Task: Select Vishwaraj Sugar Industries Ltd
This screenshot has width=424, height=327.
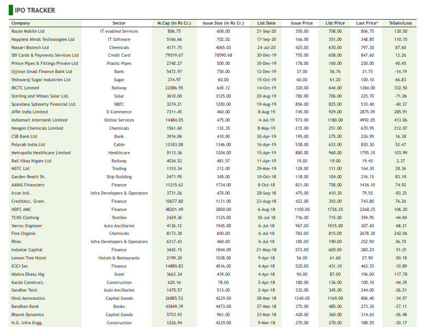Action: [x=41, y=80]
